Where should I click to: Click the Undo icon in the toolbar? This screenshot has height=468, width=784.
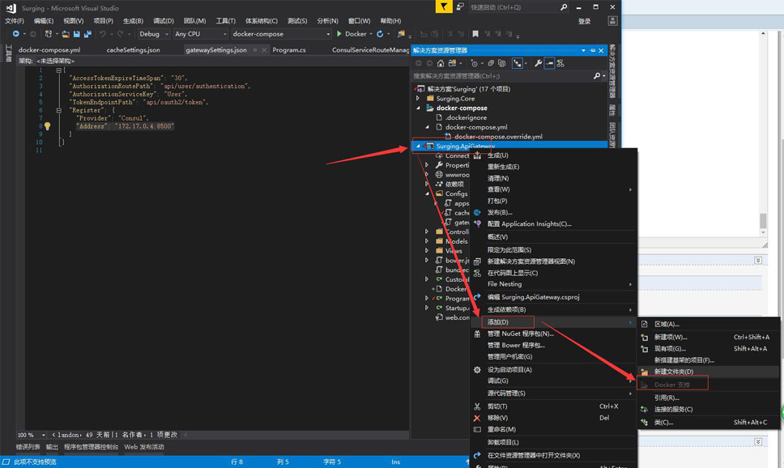[102, 34]
